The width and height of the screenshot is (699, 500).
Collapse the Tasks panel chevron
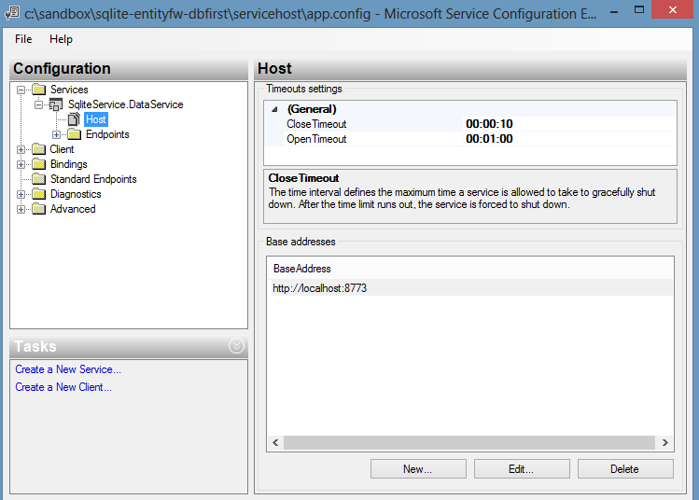point(236,346)
